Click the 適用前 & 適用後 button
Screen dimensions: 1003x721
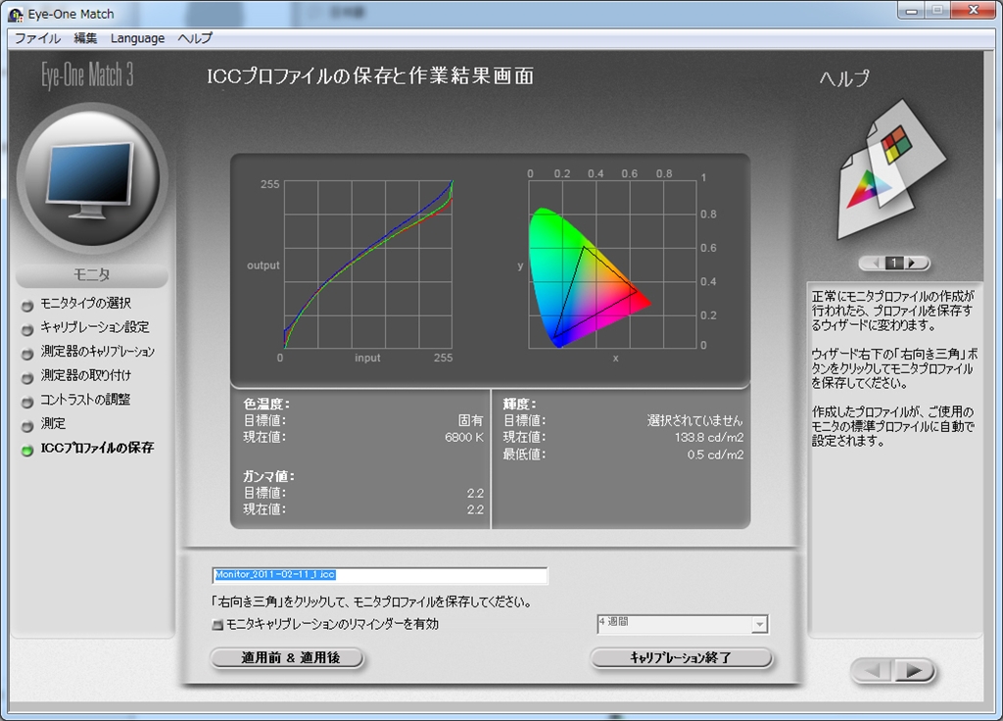click(x=287, y=657)
